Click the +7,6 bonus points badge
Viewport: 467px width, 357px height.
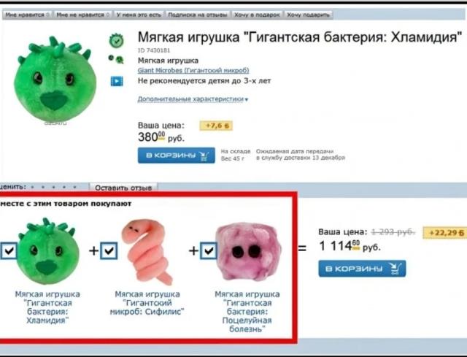(216, 126)
